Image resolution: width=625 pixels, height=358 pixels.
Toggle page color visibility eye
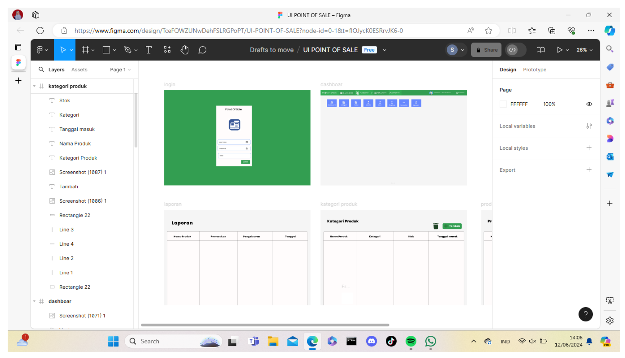pyautogui.click(x=589, y=104)
